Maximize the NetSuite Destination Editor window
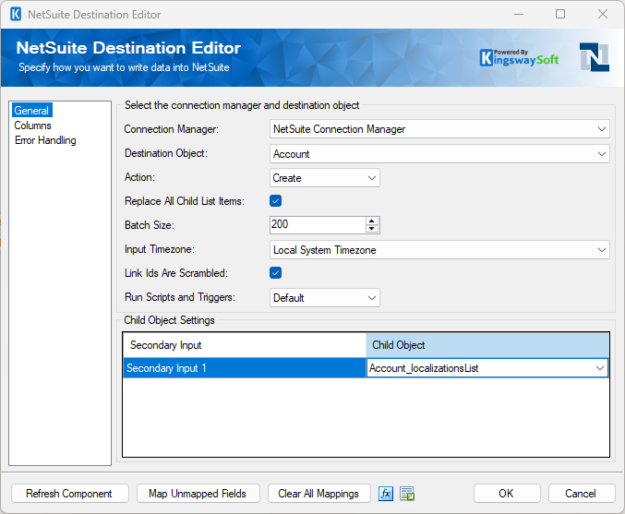The height and width of the screenshot is (514, 625). pos(560,15)
